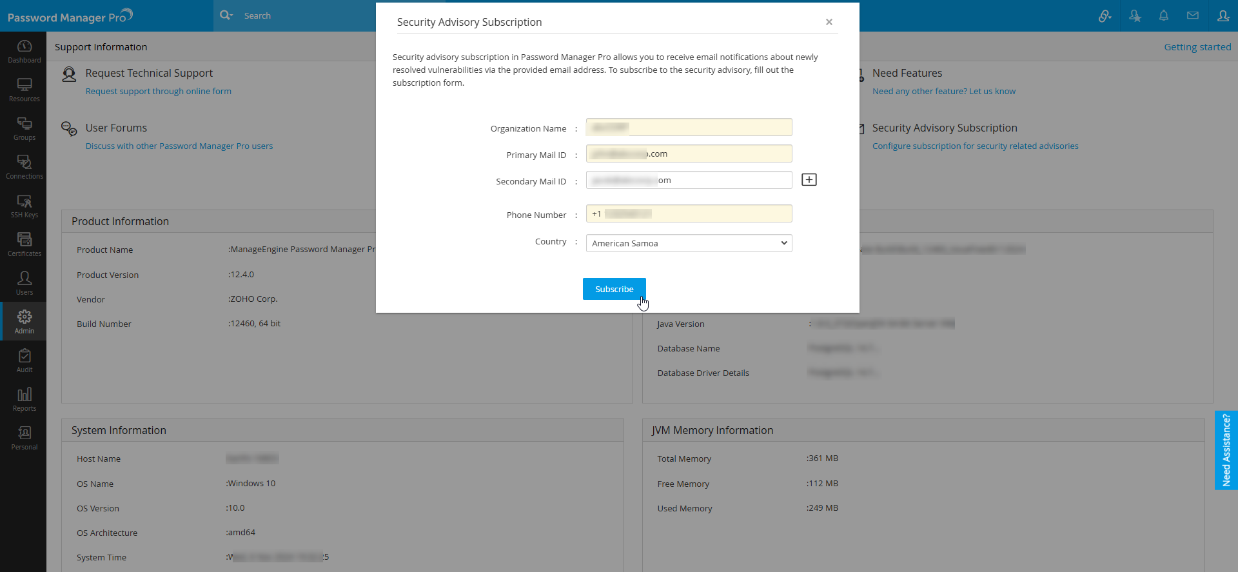Open the Getting started link

(x=1197, y=47)
